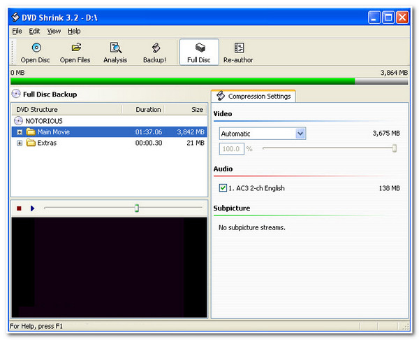Click the 01:37.06 duration value
Image resolution: width=419 pixels, height=340 pixels.
pyautogui.click(x=149, y=132)
